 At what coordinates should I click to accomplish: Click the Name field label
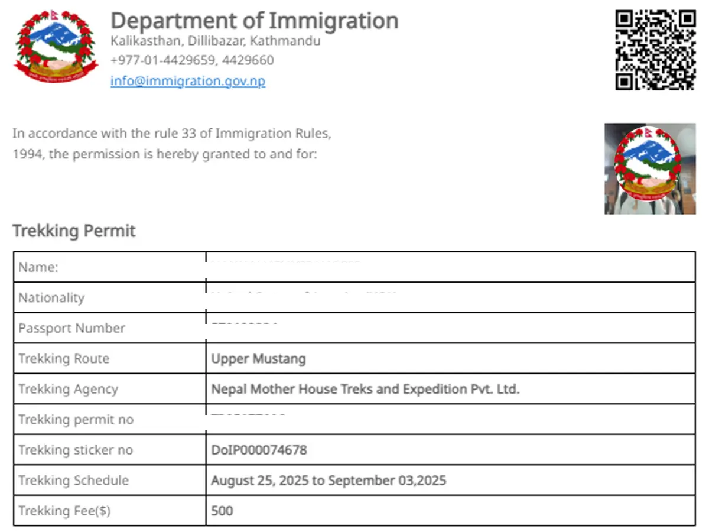(38, 267)
